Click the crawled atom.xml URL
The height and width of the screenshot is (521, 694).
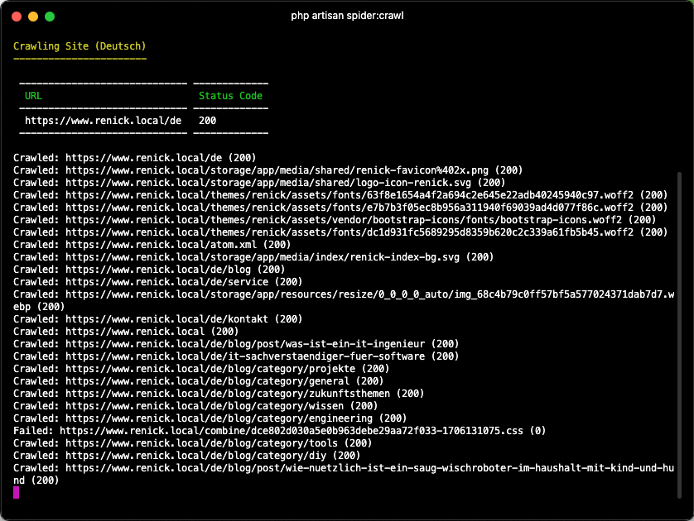161,244
